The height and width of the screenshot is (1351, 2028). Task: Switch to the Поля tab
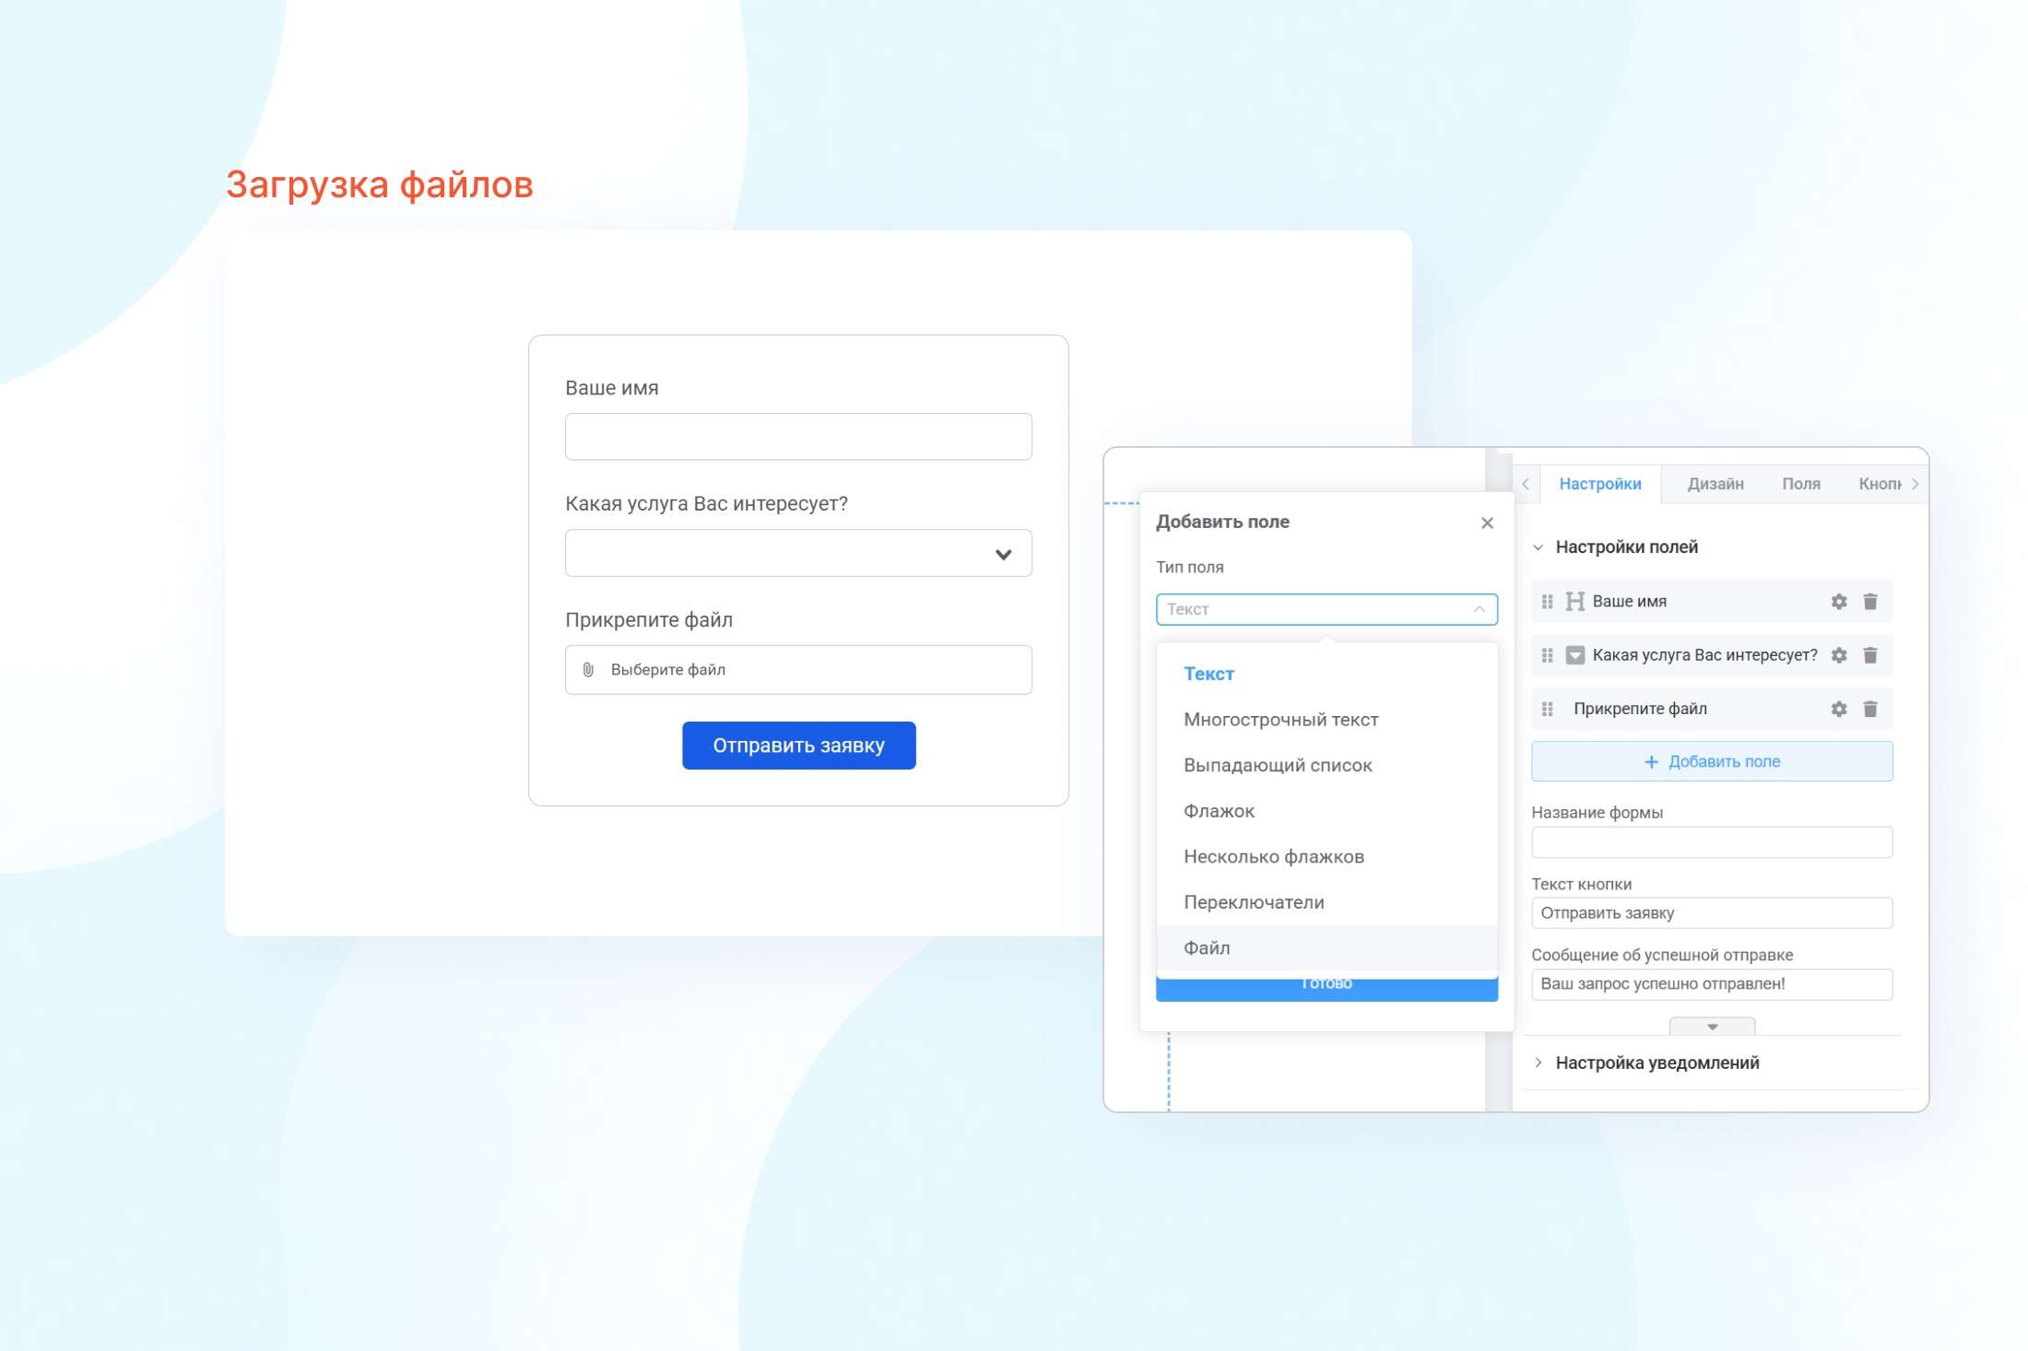point(1800,484)
